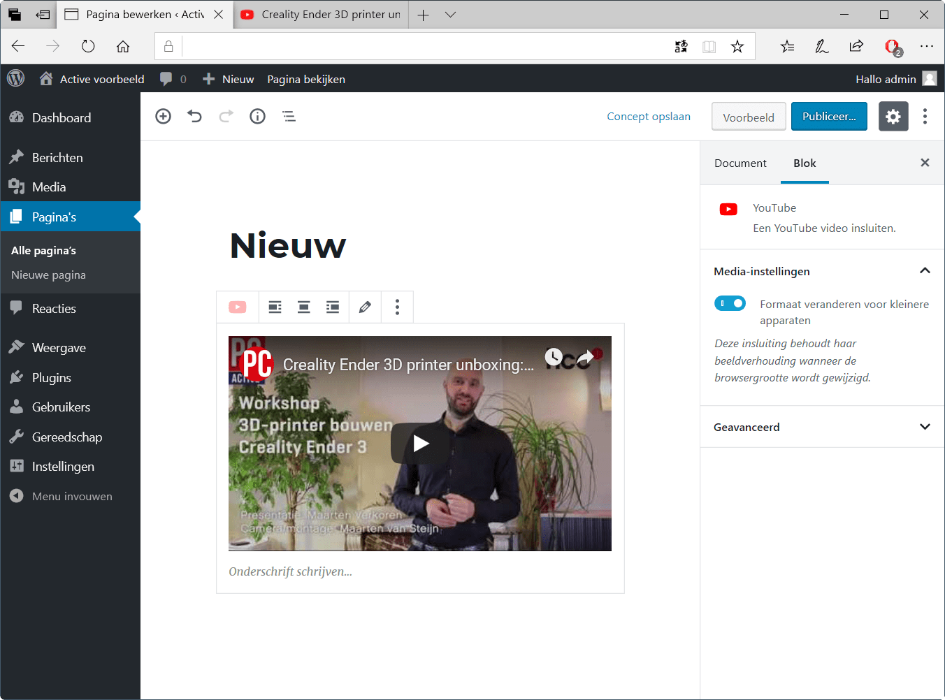Redo the last undone edit
Viewport: 945px width, 700px height.
(226, 117)
